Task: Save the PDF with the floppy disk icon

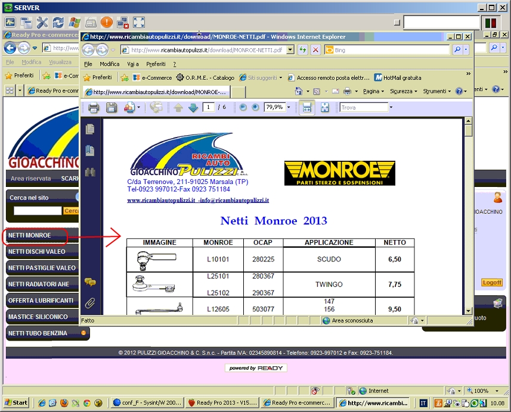Action: (112, 107)
